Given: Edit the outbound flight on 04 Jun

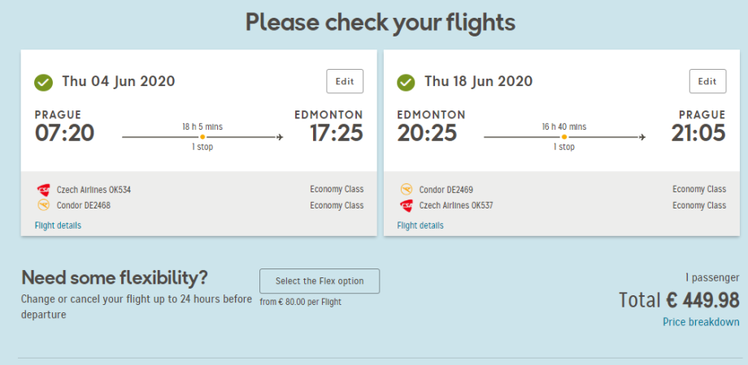Looking at the screenshot, I should [x=345, y=81].
